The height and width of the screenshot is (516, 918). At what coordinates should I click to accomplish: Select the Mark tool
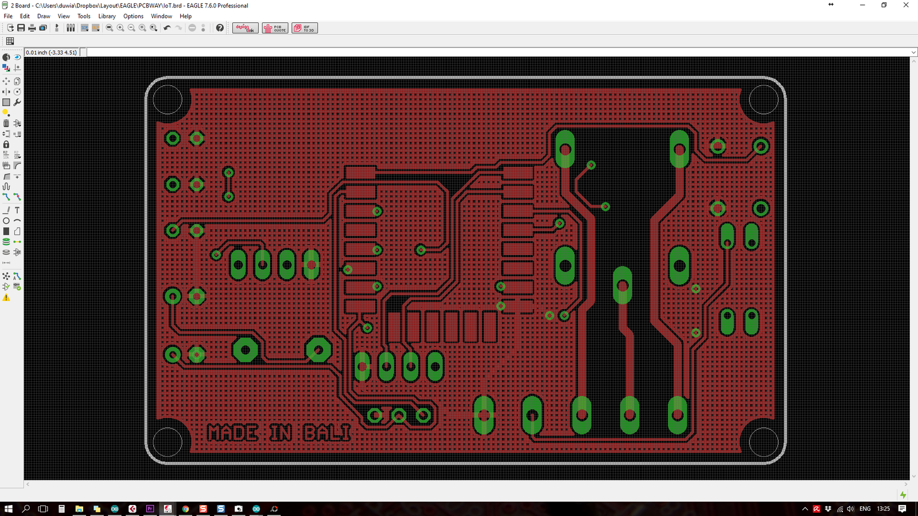click(17, 68)
